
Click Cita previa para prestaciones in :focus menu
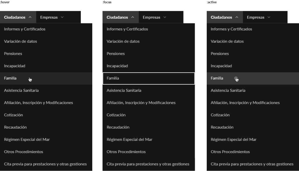(148, 164)
